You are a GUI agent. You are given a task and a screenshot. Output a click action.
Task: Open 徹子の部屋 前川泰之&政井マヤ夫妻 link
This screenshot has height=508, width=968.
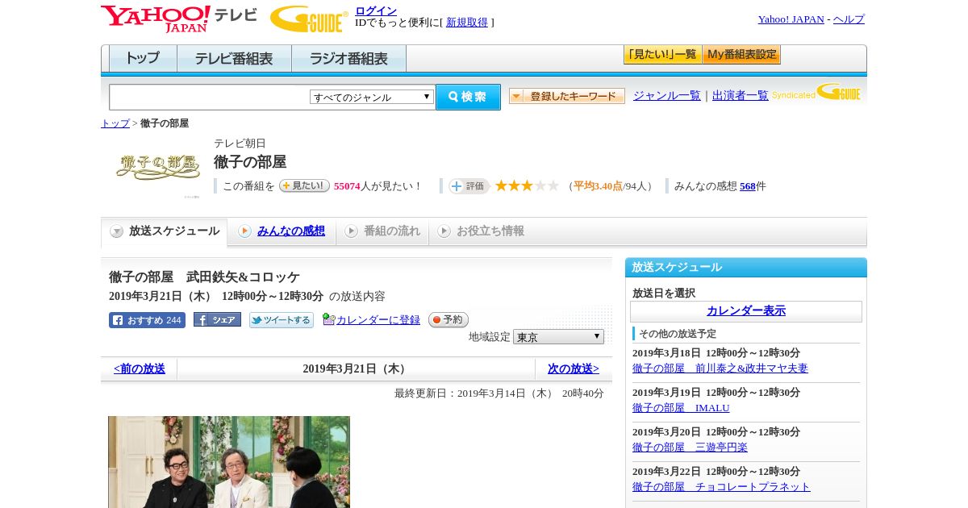pyautogui.click(x=720, y=369)
